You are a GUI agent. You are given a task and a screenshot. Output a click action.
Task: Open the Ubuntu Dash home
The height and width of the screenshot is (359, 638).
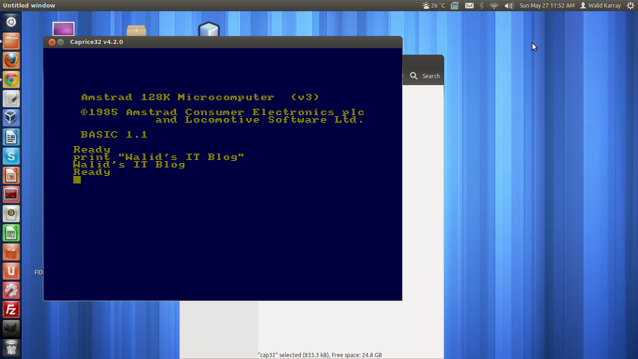[11, 22]
